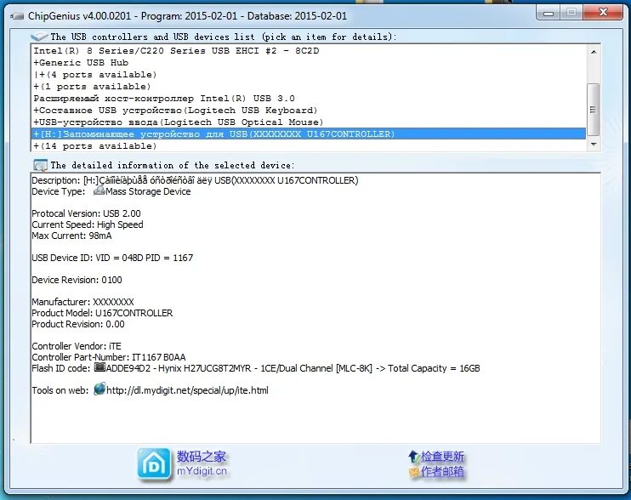Viewport: 631px width, 500px height.
Task: Click the ChipGenius title bar app icon
Action: click(17, 16)
